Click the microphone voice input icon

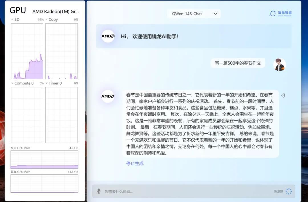click(99, 191)
